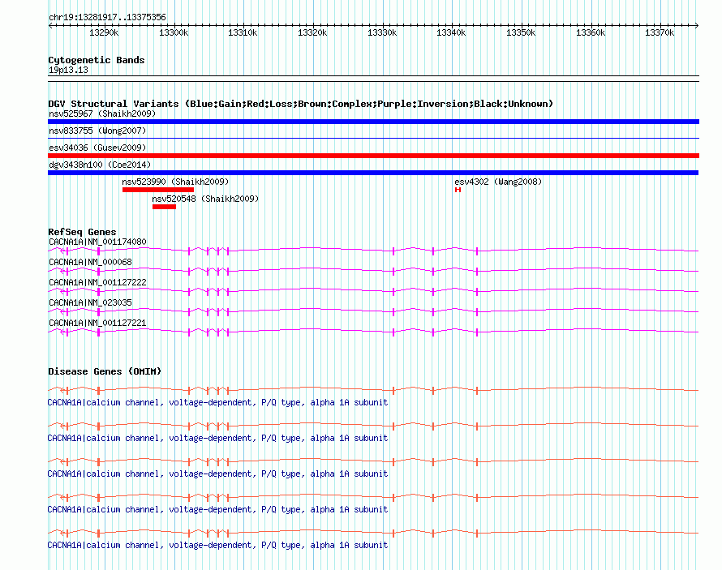
Task: Select the RefSeq Genes track title
Action: pyautogui.click(x=82, y=232)
